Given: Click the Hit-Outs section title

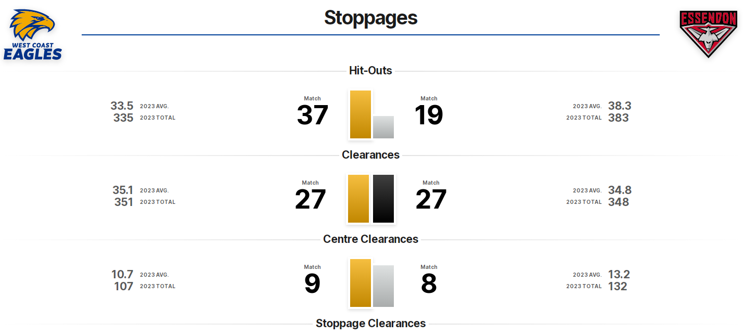Looking at the screenshot, I should 370,71.
